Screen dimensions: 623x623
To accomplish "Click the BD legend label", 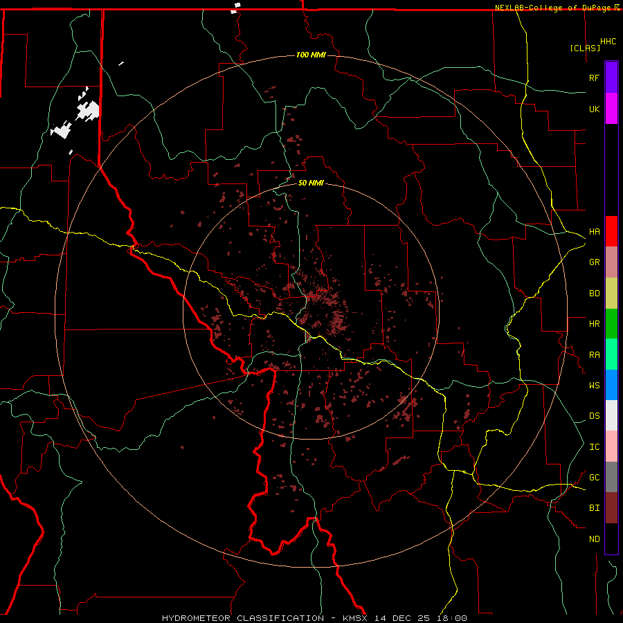I will point(594,294).
